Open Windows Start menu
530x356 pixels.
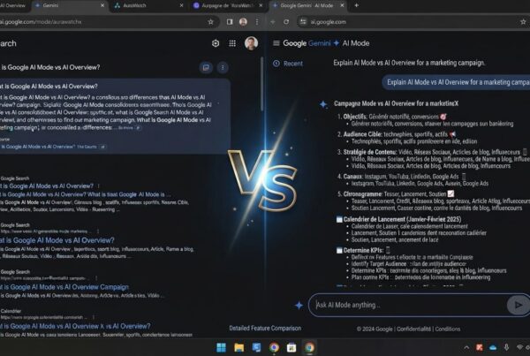click(x=222, y=347)
